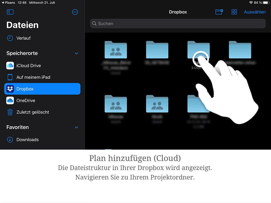Collapse the Speicherorte section
Viewport: 271px width, 203px height.
click(x=76, y=53)
